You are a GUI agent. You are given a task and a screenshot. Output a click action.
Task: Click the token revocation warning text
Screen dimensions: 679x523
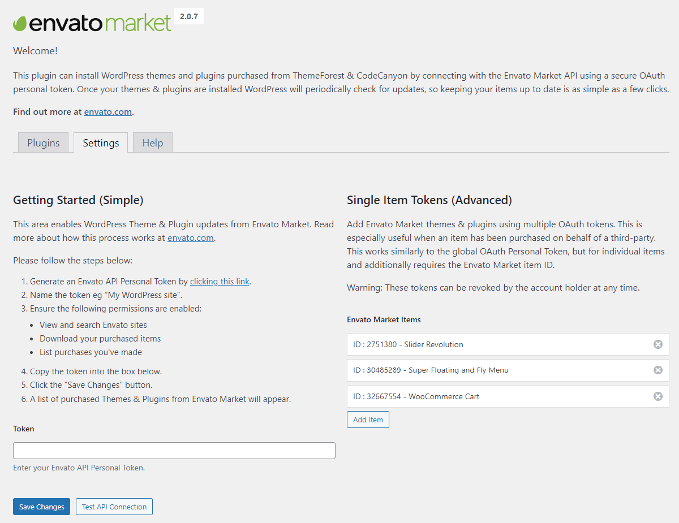coord(493,288)
